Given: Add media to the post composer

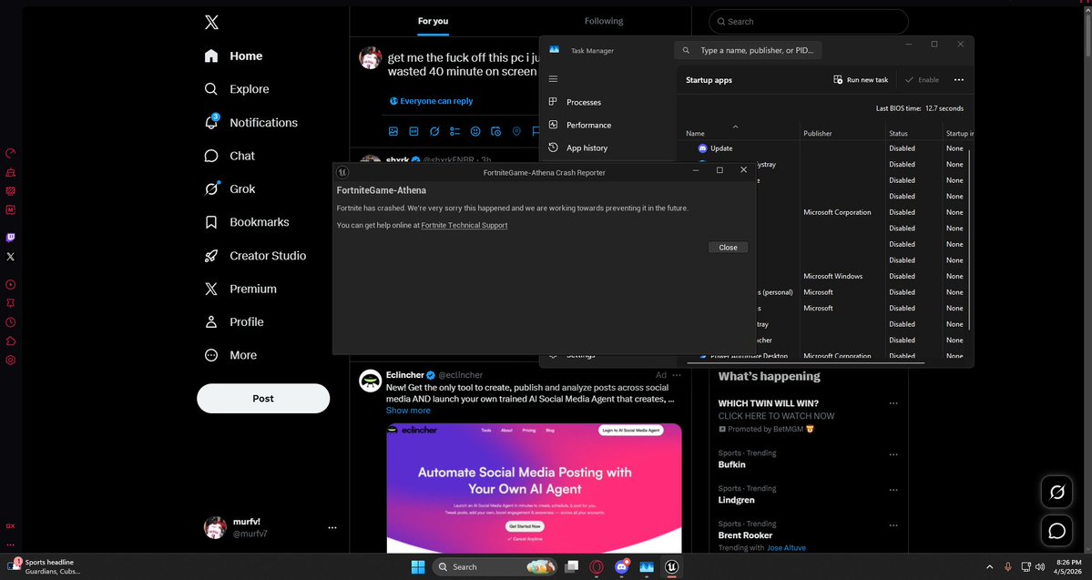Looking at the screenshot, I should (x=393, y=131).
